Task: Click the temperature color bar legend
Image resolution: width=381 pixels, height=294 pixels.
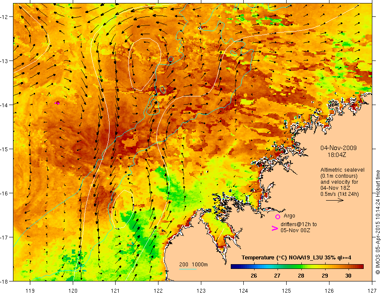Action: pyautogui.click(x=297, y=267)
